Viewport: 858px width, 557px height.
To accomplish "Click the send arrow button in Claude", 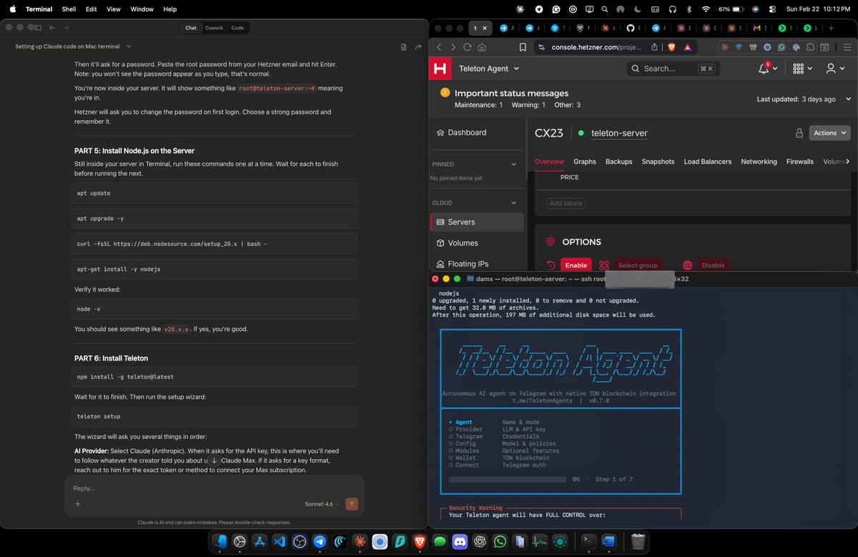I will tap(351, 504).
